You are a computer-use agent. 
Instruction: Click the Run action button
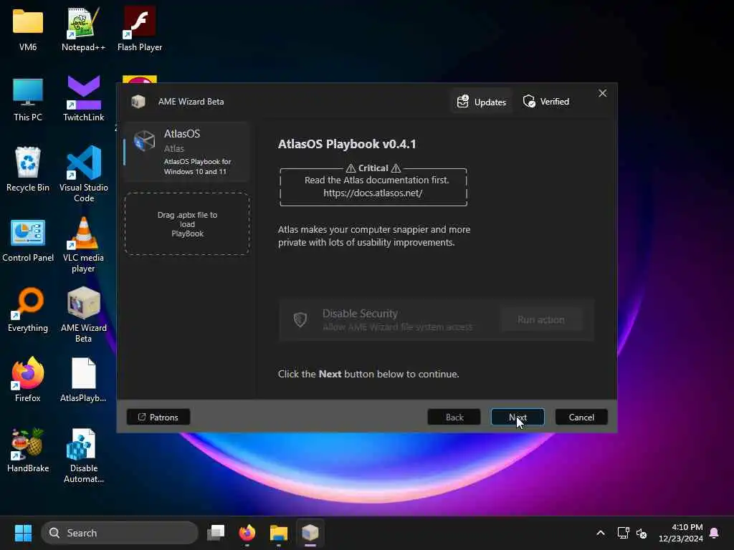coord(540,319)
